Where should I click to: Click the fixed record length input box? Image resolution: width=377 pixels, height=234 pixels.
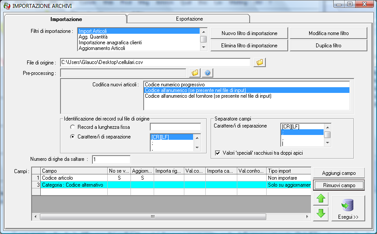tap(175, 127)
